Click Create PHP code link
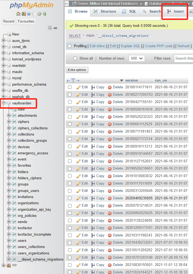This screenshot has width=193, height=274. click(x=159, y=46)
